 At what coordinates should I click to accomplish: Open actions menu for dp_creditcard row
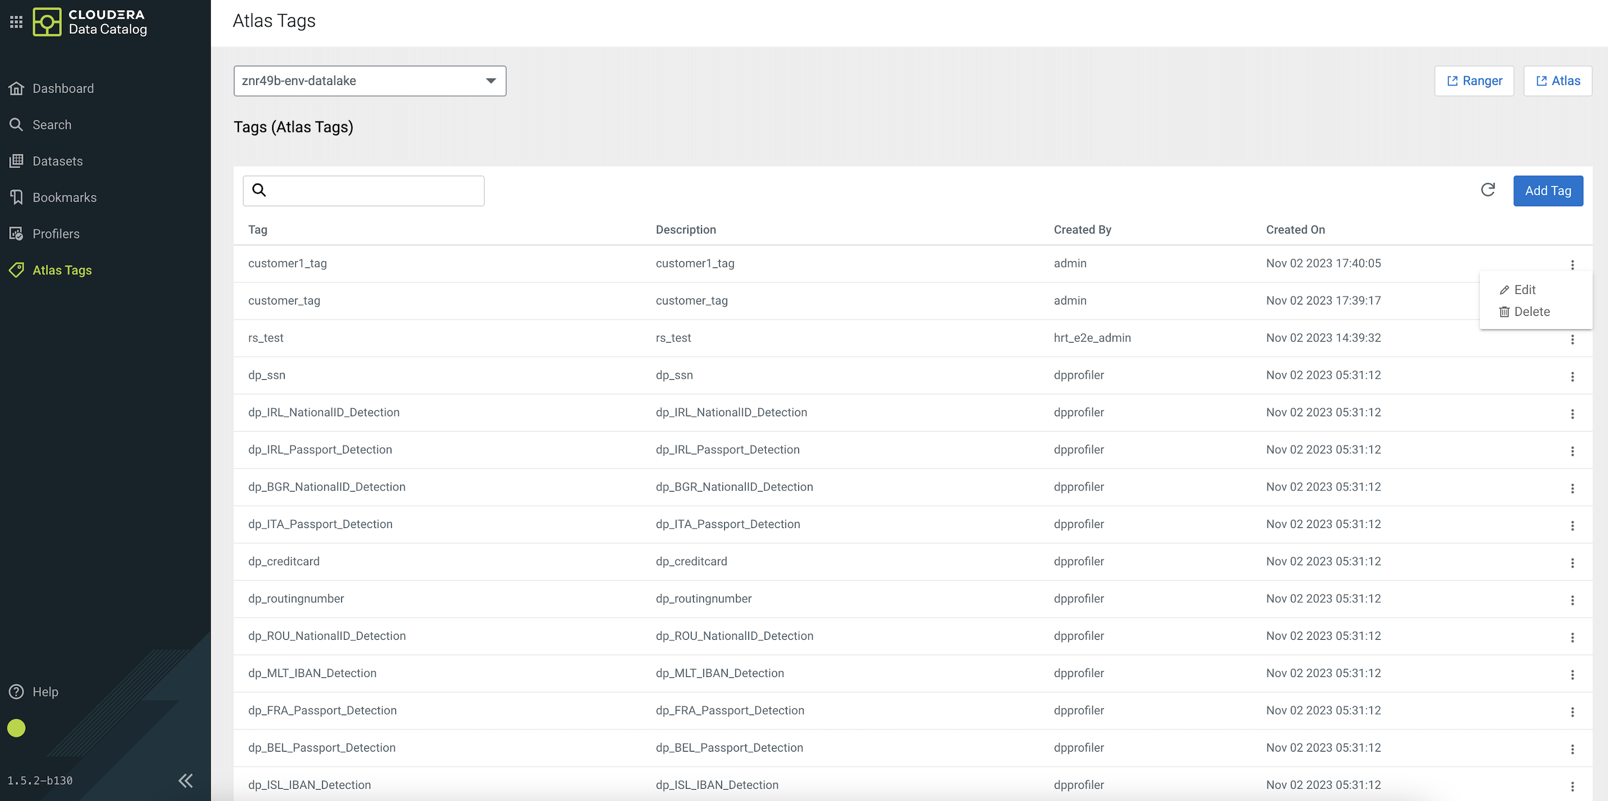click(x=1572, y=563)
